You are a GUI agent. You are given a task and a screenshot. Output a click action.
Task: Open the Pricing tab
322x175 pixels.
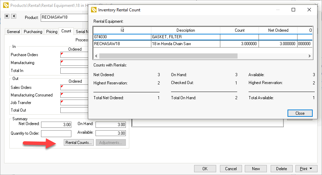52,32
